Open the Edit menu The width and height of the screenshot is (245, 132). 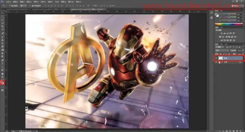click(15, 2)
